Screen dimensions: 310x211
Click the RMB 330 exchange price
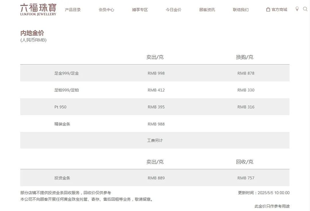click(x=246, y=90)
